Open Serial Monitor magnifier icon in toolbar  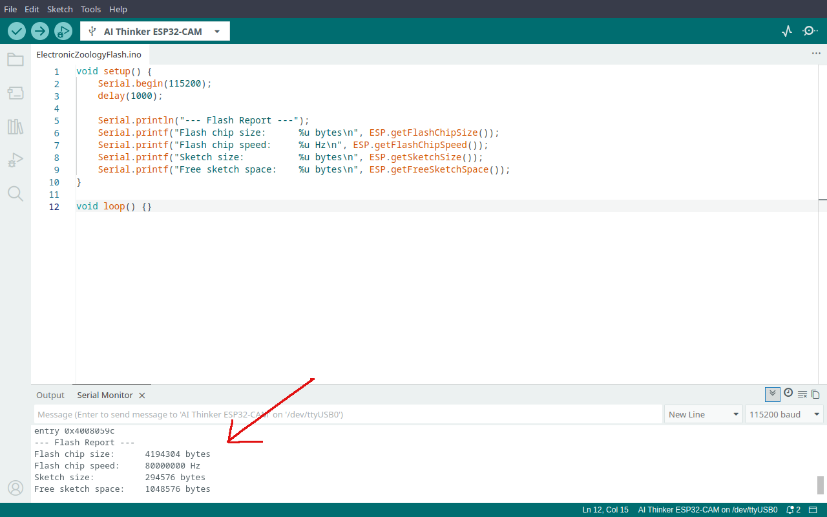point(810,31)
